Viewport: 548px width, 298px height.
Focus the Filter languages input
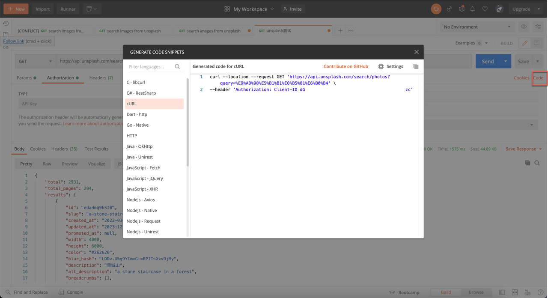[151, 67]
